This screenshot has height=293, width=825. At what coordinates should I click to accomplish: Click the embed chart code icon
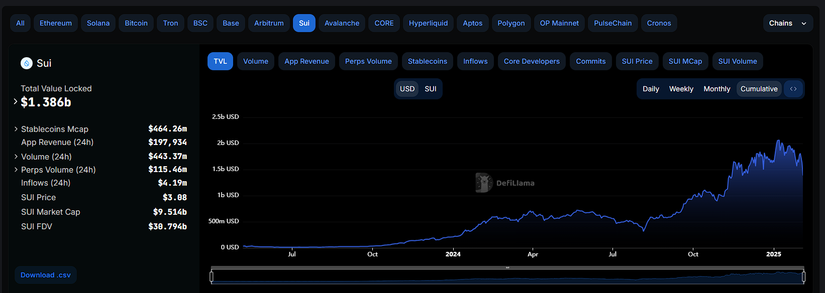[x=793, y=89]
